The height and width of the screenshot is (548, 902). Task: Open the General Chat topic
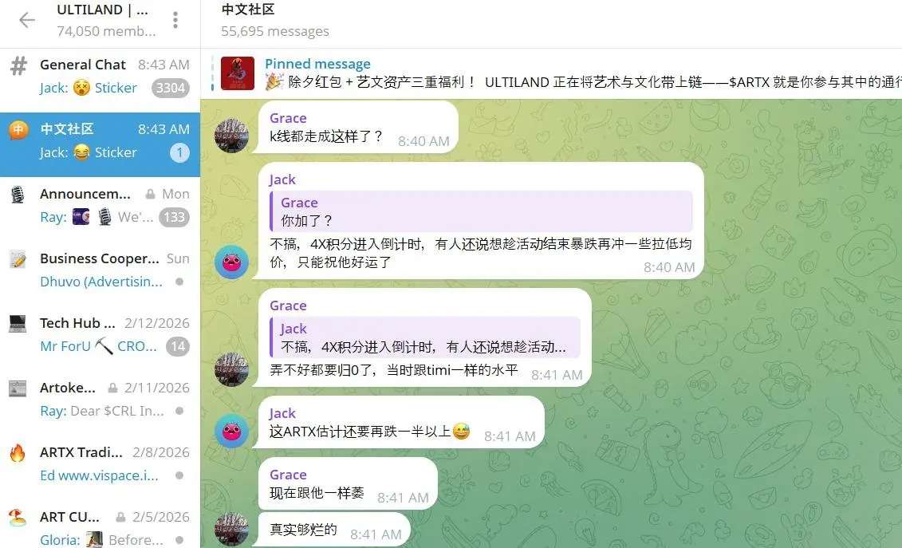100,77
